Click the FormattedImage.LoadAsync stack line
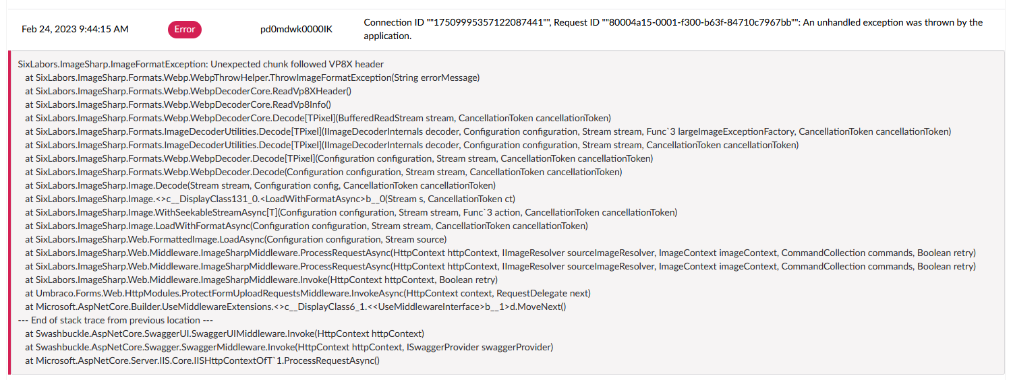The width and height of the screenshot is (1011, 380). coord(235,239)
